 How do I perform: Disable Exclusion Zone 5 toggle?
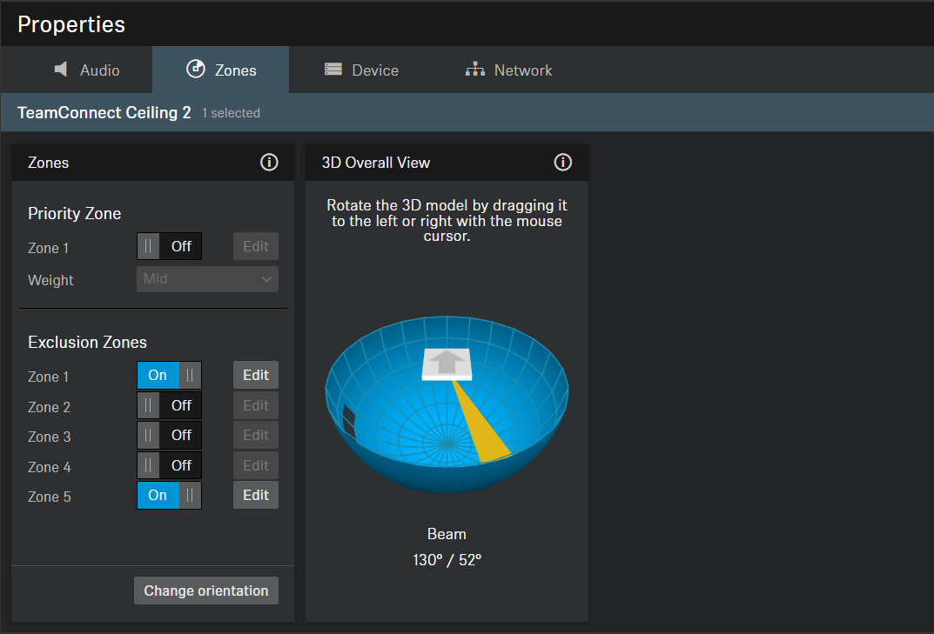(169, 496)
